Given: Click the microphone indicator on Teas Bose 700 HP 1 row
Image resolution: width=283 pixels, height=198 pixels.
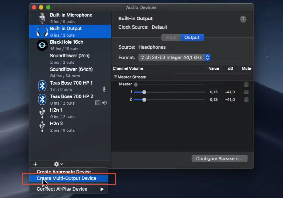Looking at the screenshot, I should 104,89.
